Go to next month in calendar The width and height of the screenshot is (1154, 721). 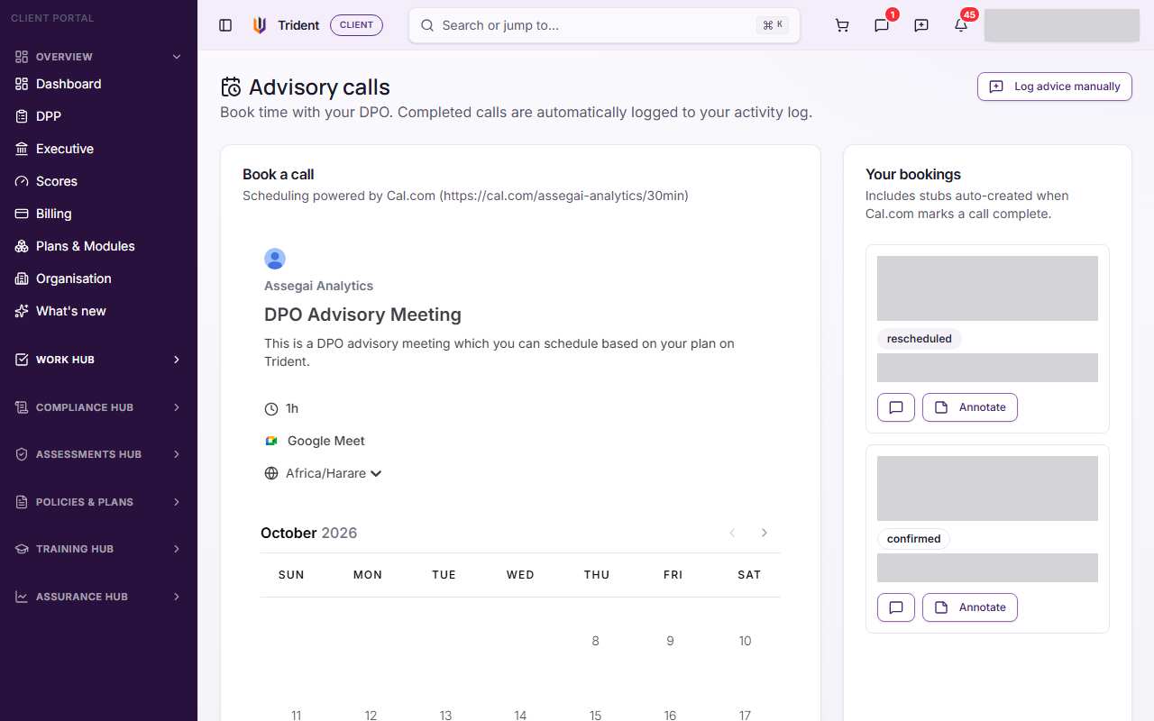click(x=765, y=533)
